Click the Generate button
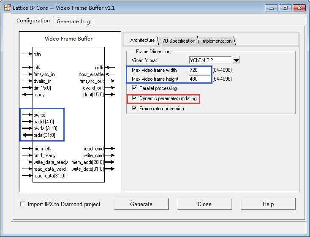 [141, 204]
